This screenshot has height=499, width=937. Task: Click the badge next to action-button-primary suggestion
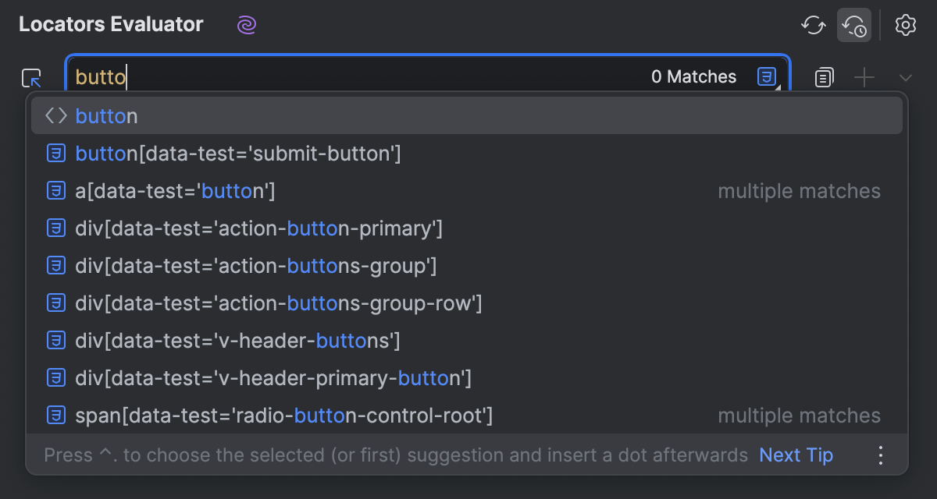click(x=55, y=228)
